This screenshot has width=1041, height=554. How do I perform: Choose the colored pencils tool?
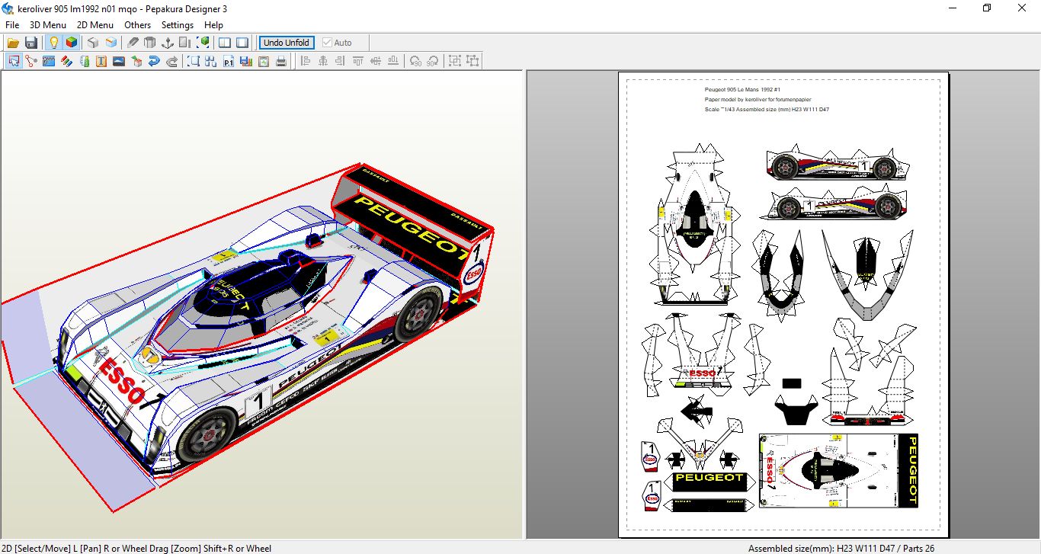click(66, 61)
